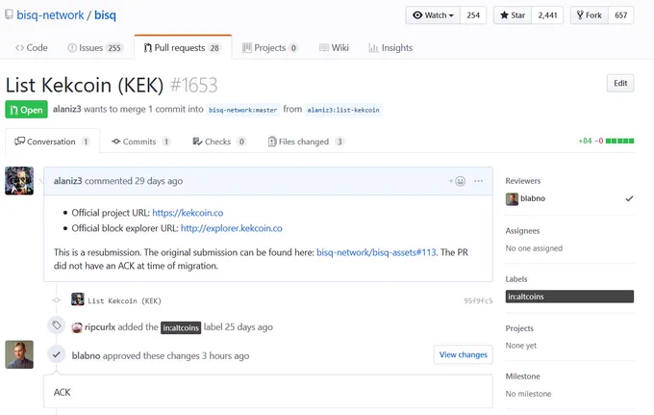The width and height of the screenshot is (654, 415).
Task: Click the approval checkmark timeline icon
Action: tap(57, 354)
